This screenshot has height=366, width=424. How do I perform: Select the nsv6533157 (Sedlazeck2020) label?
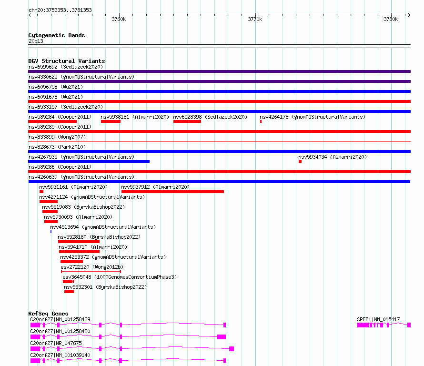[x=66, y=107]
